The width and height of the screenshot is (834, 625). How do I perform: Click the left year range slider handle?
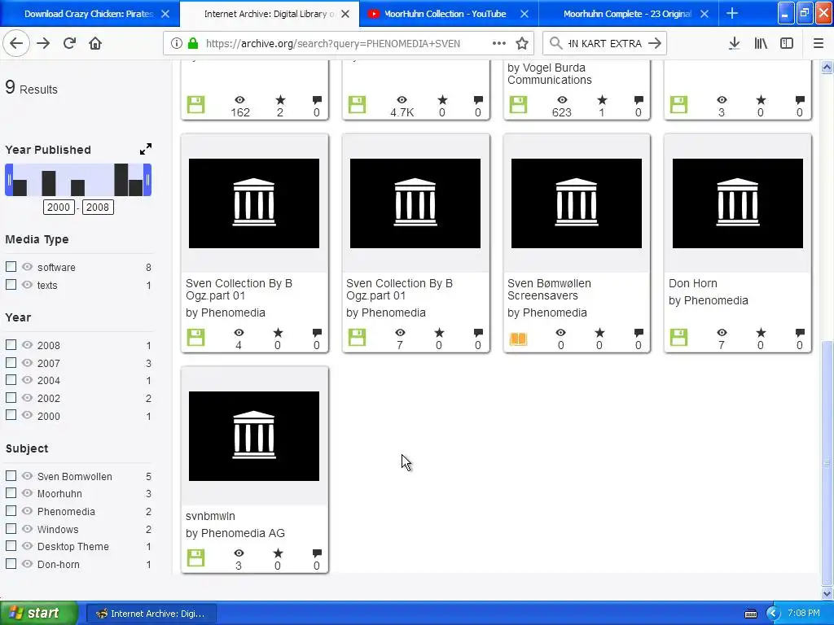pos(8,180)
